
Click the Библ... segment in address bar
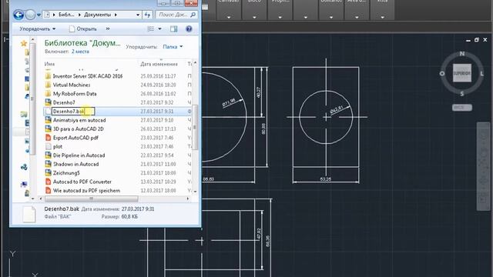tap(66, 15)
